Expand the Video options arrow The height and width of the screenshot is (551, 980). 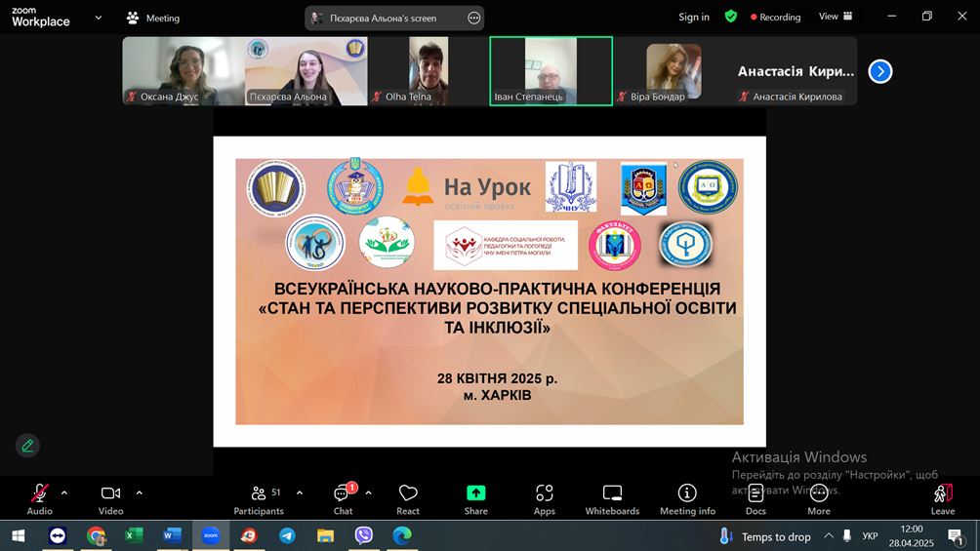pyautogui.click(x=139, y=492)
